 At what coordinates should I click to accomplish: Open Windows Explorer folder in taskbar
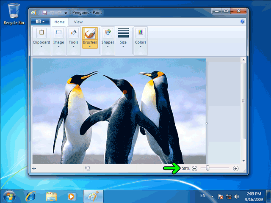[51, 197]
